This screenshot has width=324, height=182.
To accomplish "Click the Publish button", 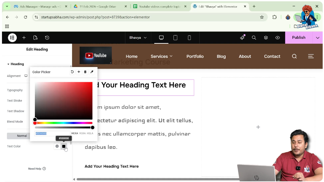I will [299, 37].
